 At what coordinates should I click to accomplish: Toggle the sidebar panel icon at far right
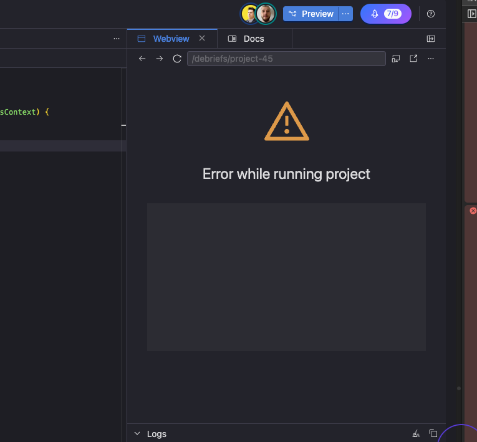click(471, 14)
